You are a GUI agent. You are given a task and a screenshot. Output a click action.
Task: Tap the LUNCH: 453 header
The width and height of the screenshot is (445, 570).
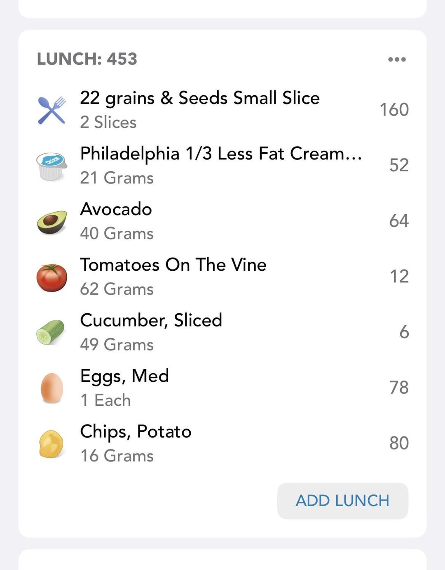tap(87, 59)
